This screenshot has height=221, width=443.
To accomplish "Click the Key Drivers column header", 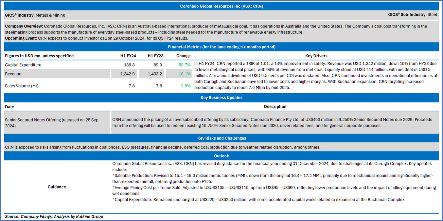I will coord(316,56).
